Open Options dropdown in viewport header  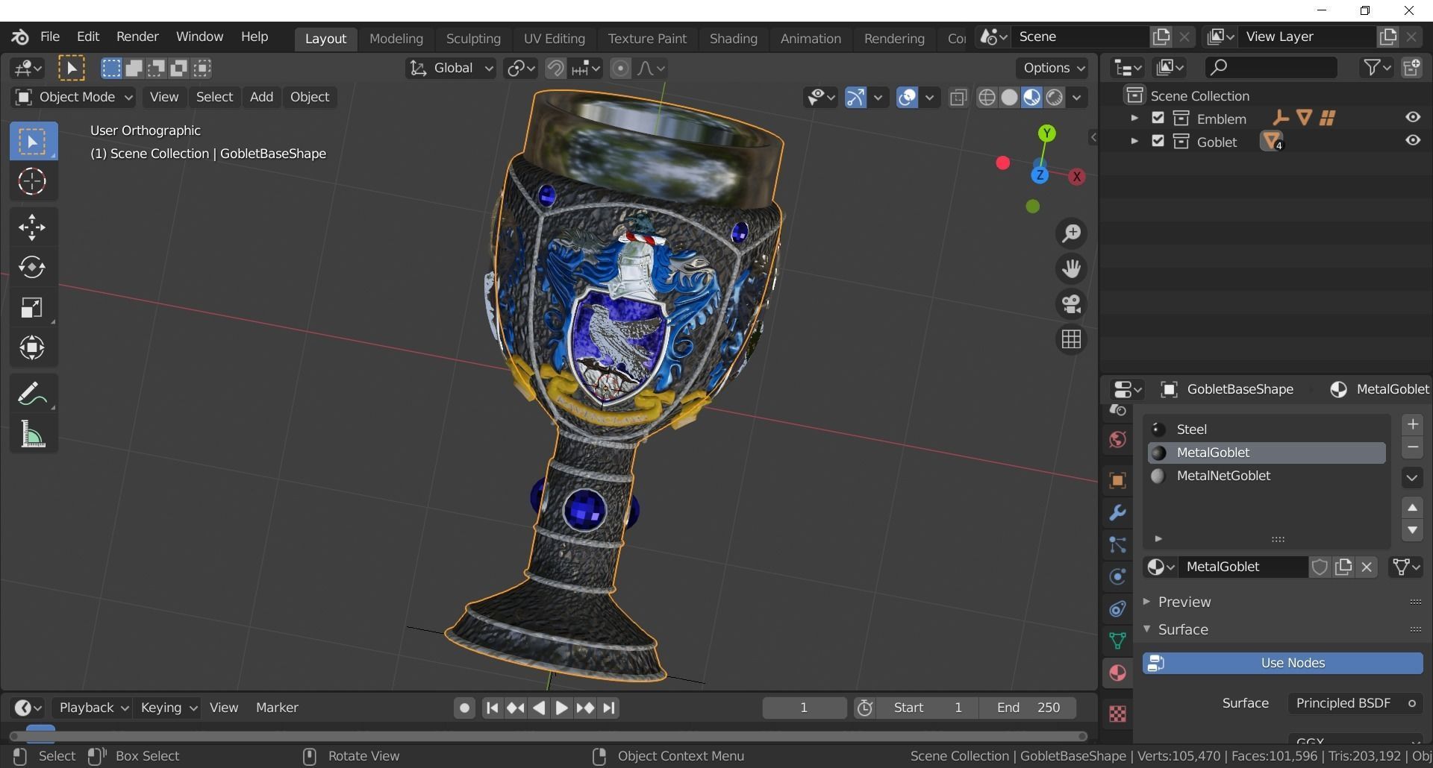[x=1052, y=68]
